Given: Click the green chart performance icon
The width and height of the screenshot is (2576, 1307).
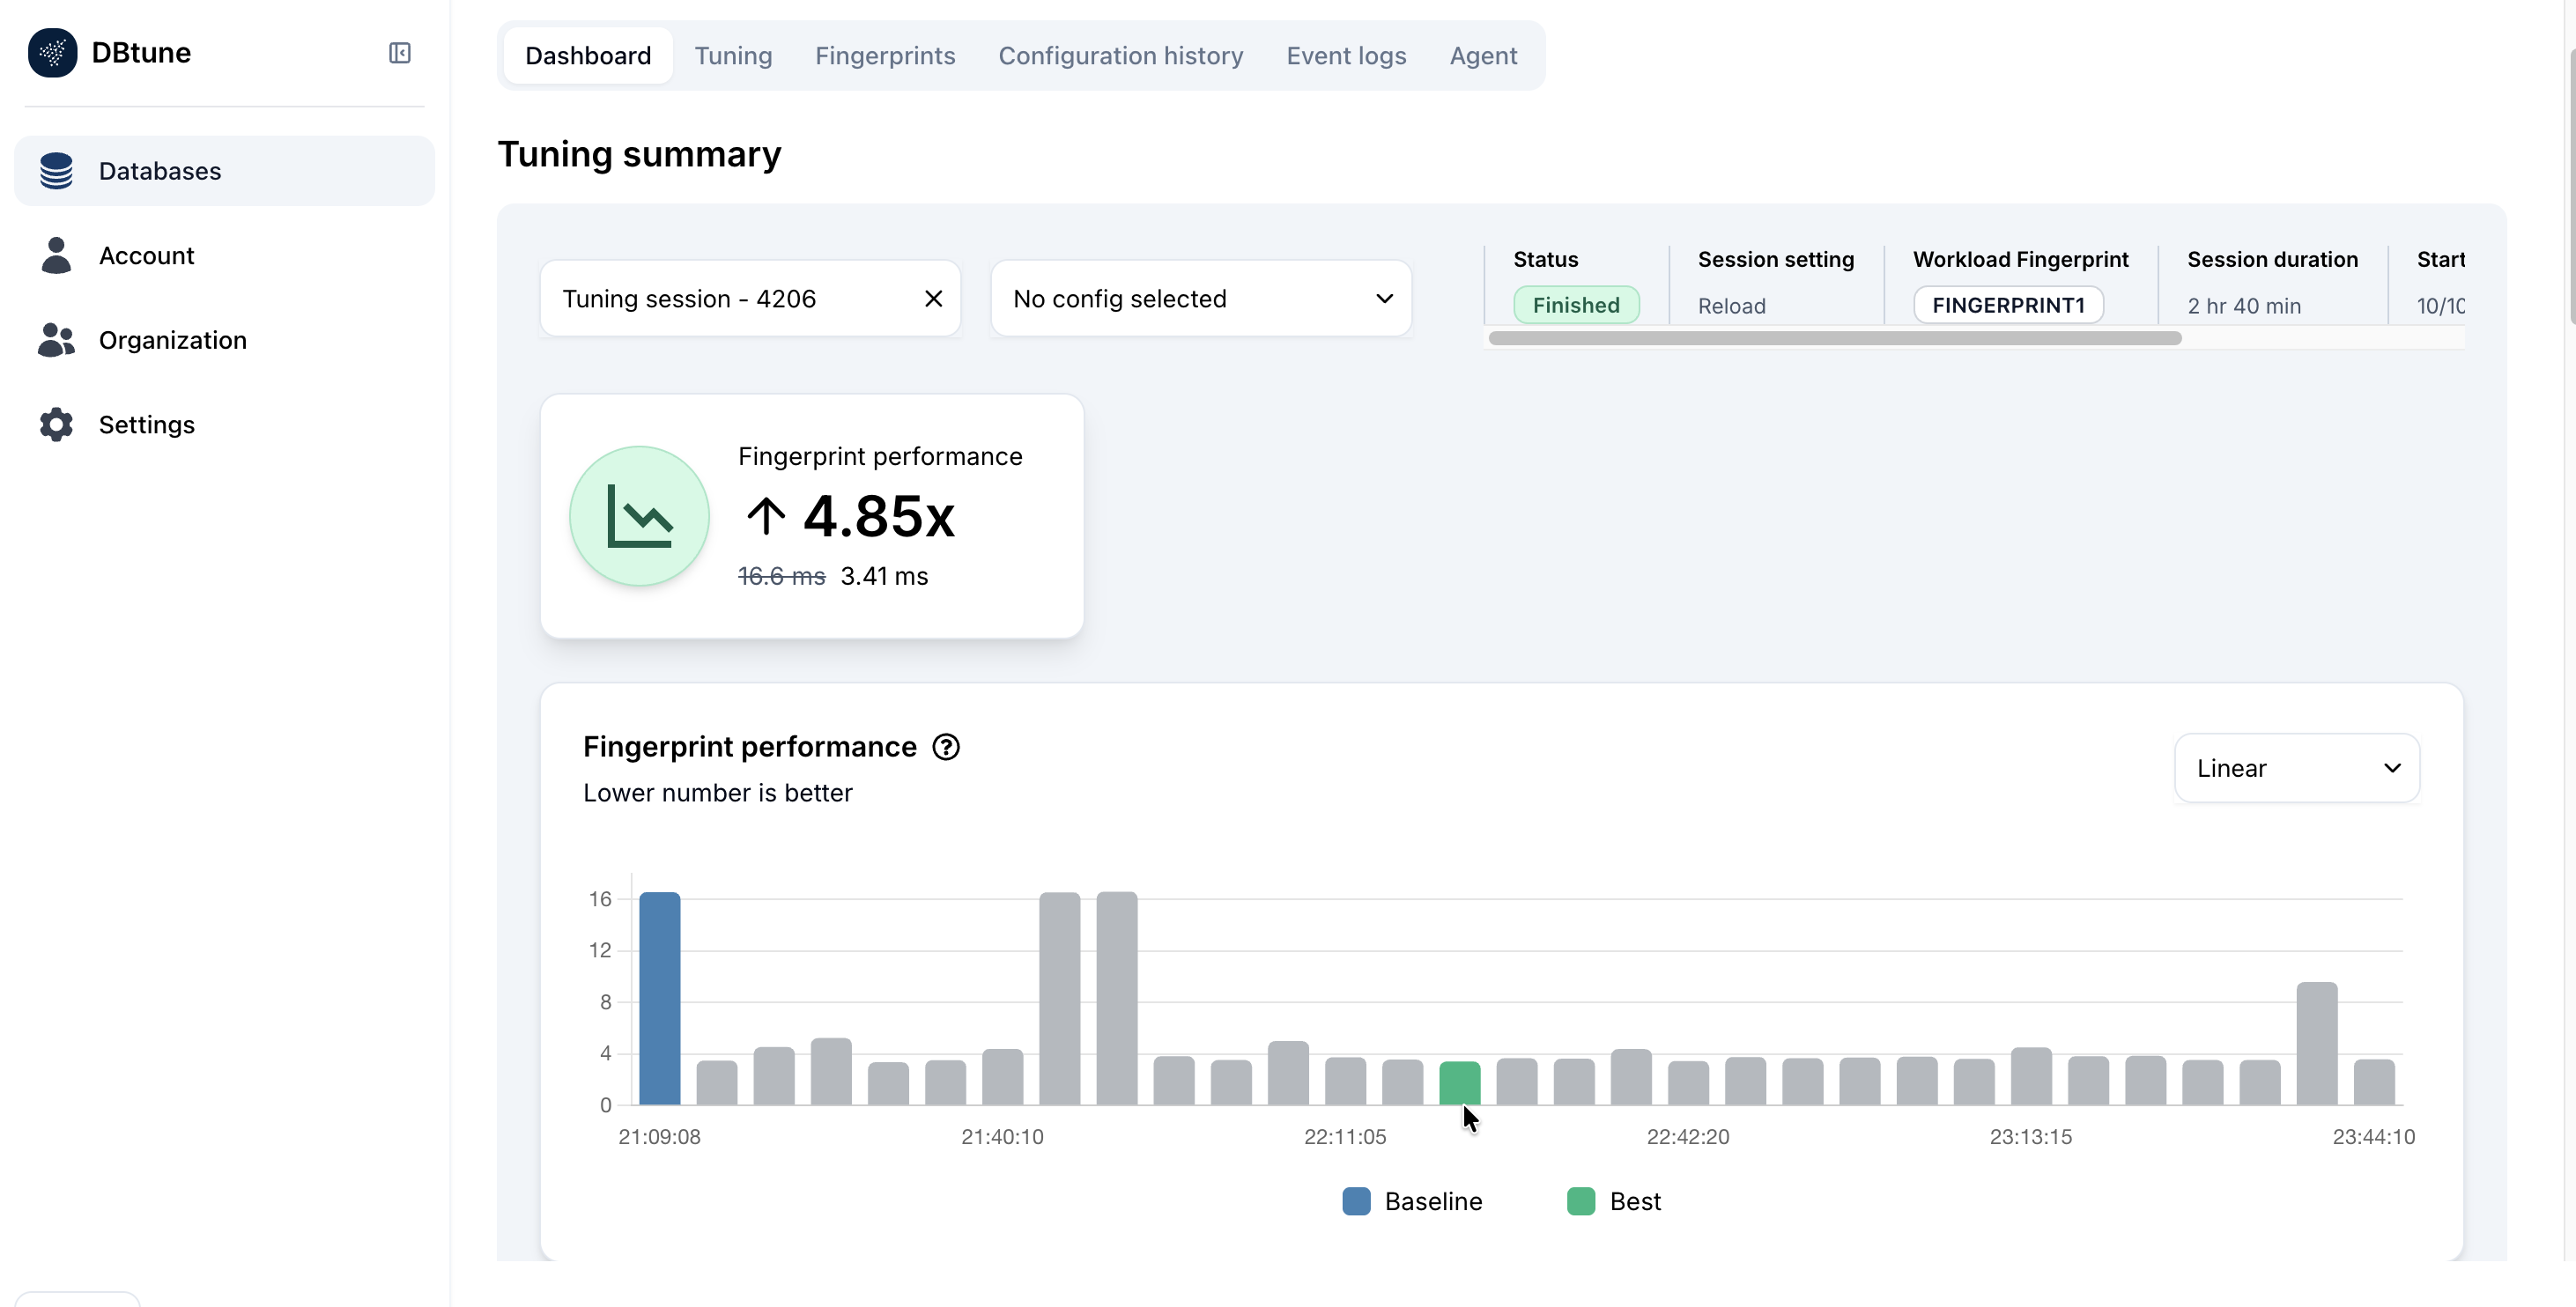Looking at the screenshot, I should pyautogui.click(x=639, y=516).
